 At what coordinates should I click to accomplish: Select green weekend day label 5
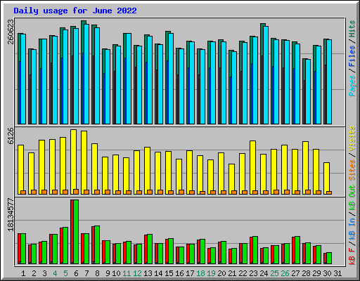coord(65,273)
